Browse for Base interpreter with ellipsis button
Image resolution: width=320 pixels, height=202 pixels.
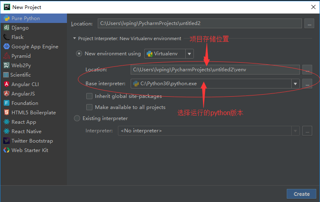click(307, 84)
